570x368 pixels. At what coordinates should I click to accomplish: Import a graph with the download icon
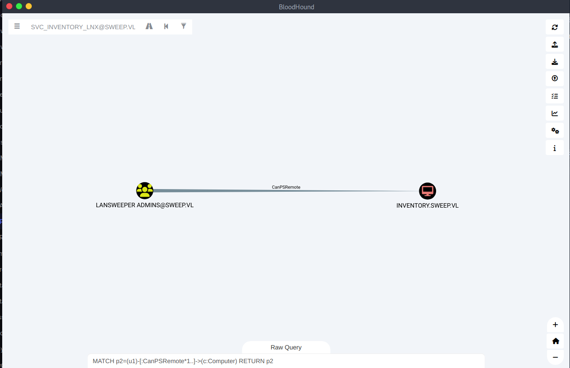tap(555, 62)
